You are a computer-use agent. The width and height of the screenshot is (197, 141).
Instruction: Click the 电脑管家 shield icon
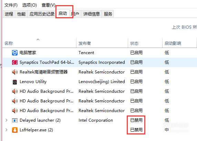click(15, 53)
